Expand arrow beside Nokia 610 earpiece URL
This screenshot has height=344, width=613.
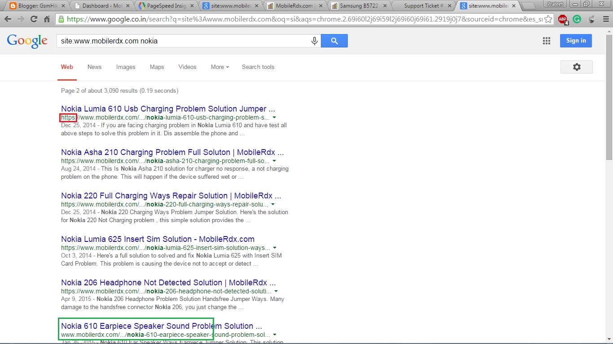pos(274,335)
